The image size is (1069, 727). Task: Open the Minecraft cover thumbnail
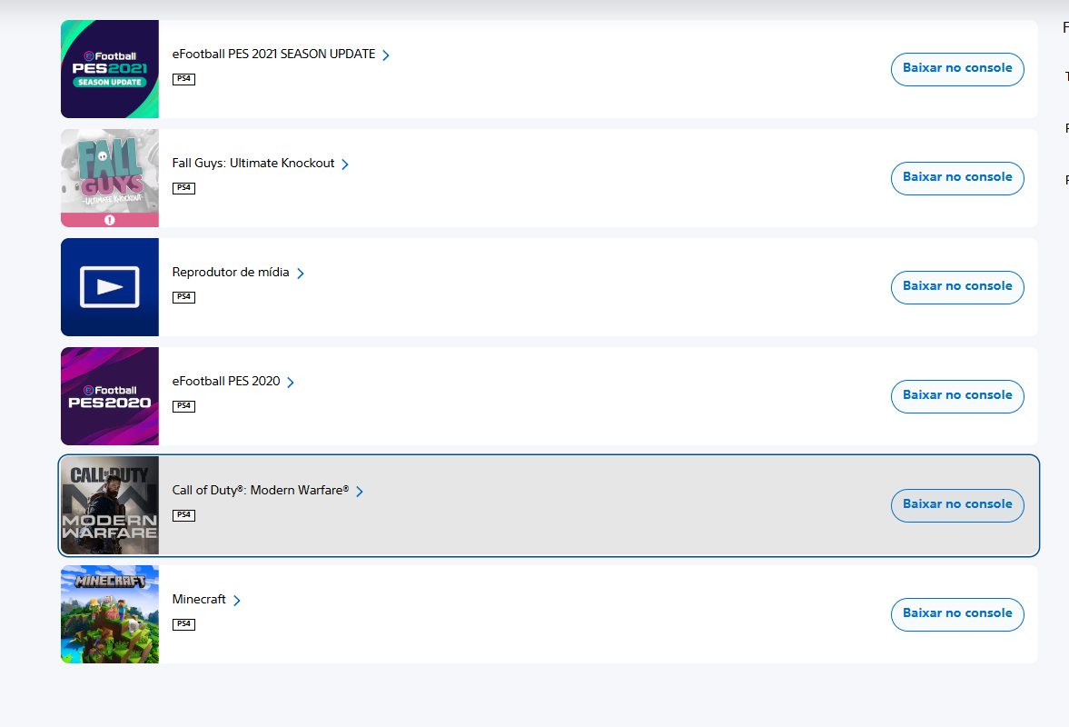[110, 614]
